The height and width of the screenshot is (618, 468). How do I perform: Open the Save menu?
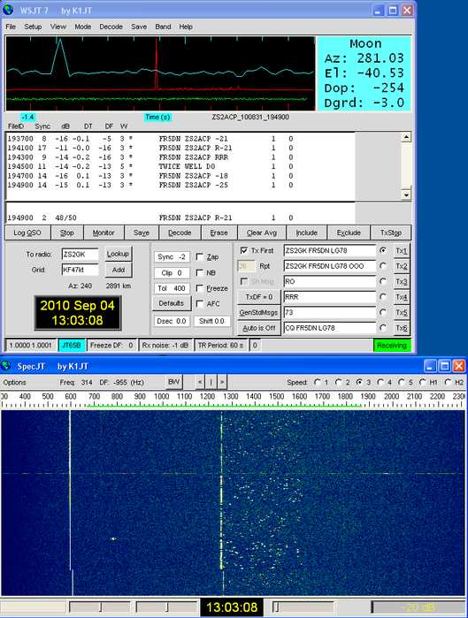click(x=139, y=27)
